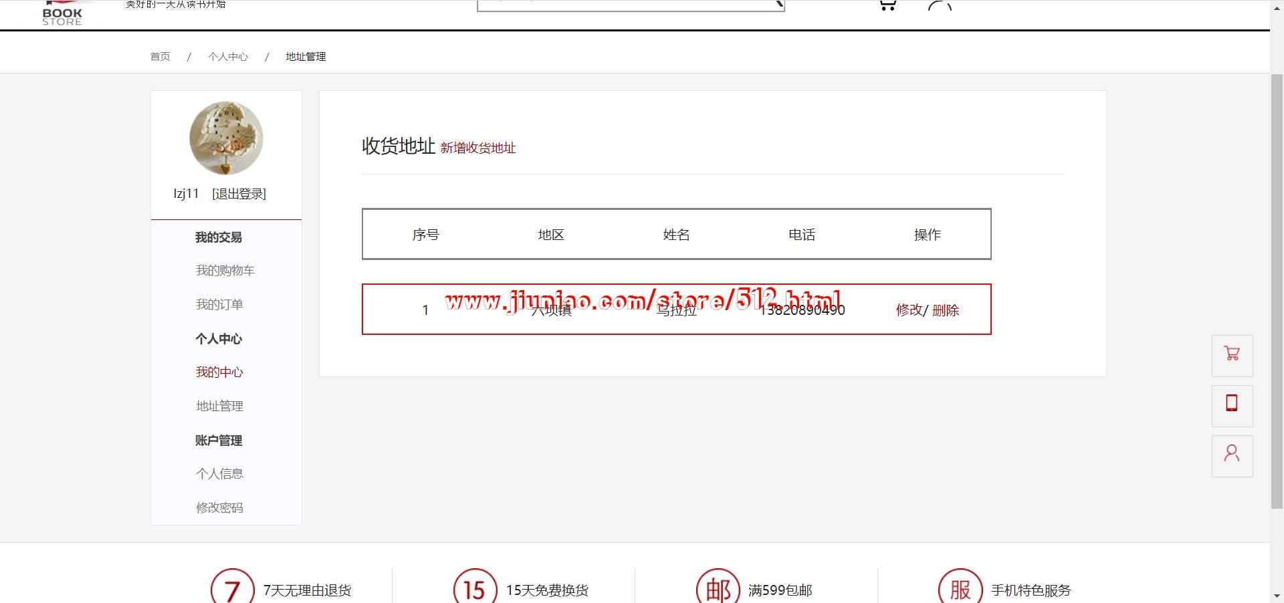Click the 操作 column header
This screenshot has width=1284, height=603.
pos(927,235)
